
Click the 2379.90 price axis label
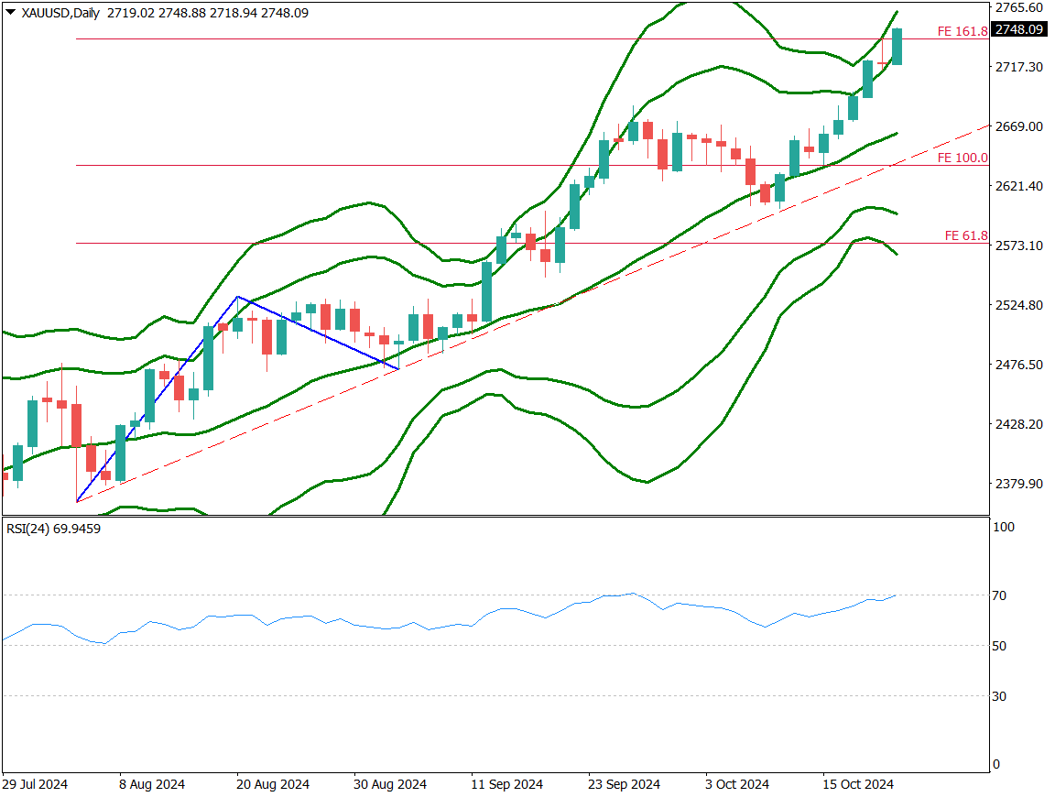(x=1019, y=484)
